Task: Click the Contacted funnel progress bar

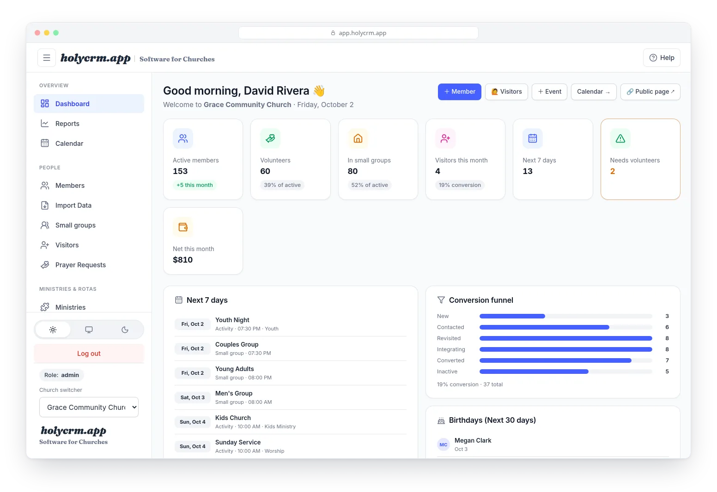Action: click(x=566, y=327)
